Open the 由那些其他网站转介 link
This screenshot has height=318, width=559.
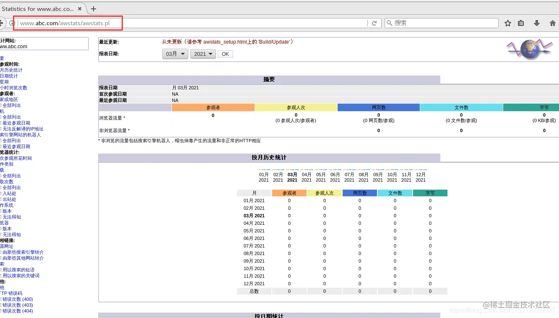coord(23,258)
